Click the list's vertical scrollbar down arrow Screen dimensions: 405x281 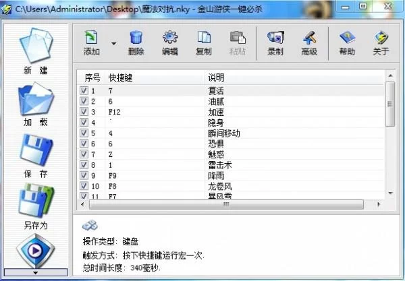tap(390, 193)
